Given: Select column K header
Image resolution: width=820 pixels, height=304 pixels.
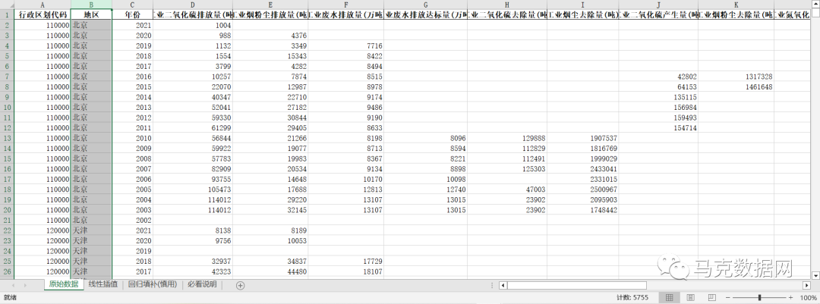Looking at the screenshot, I should pyautogui.click(x=736, y=5).
